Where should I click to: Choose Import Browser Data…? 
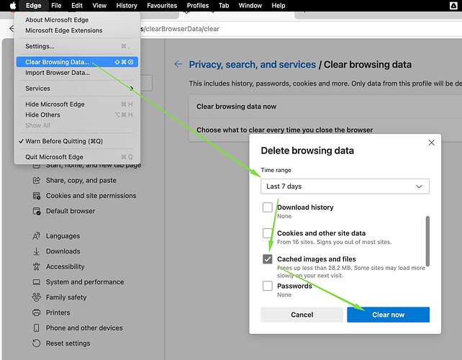77,73
